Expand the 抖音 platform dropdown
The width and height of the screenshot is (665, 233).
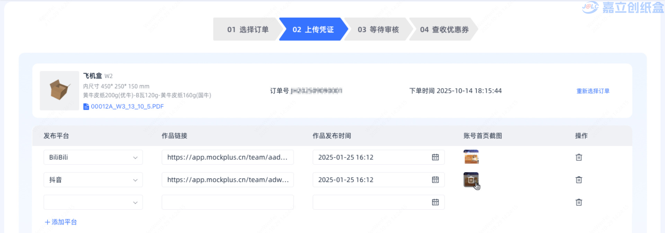pos(135,180)
